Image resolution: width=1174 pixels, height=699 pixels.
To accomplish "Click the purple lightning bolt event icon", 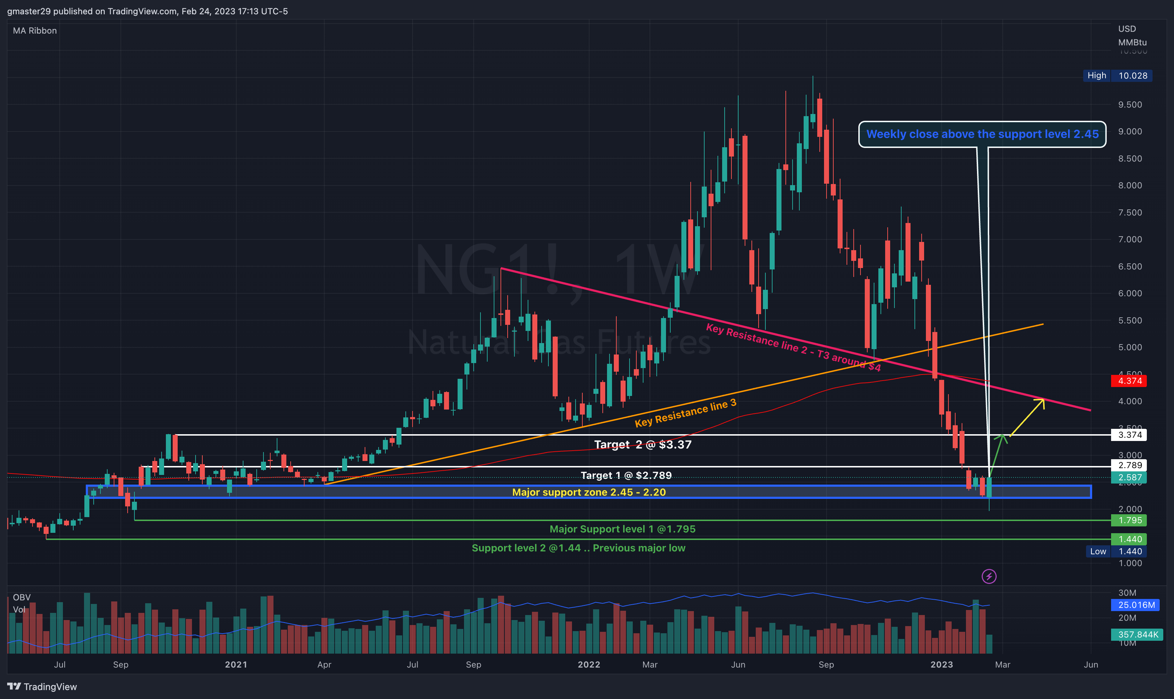I will [x=989, y=576].
